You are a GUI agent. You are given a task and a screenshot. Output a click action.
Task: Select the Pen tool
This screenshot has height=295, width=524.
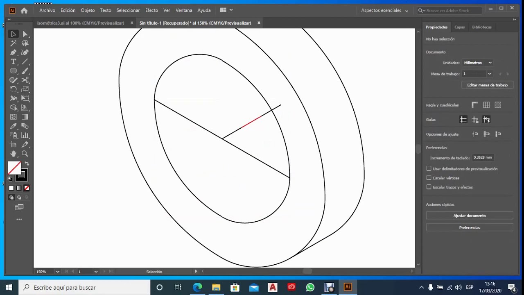(14, 52)
